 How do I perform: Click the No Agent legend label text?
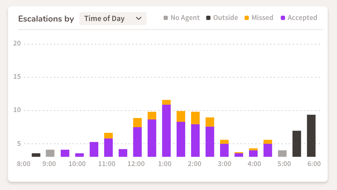[185, 18]
